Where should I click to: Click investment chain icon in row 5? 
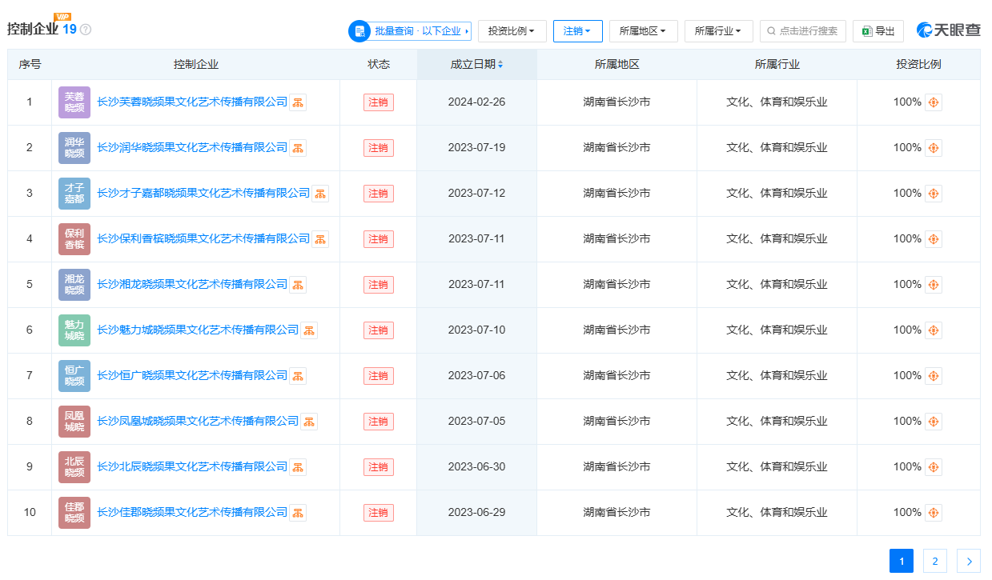934,285
